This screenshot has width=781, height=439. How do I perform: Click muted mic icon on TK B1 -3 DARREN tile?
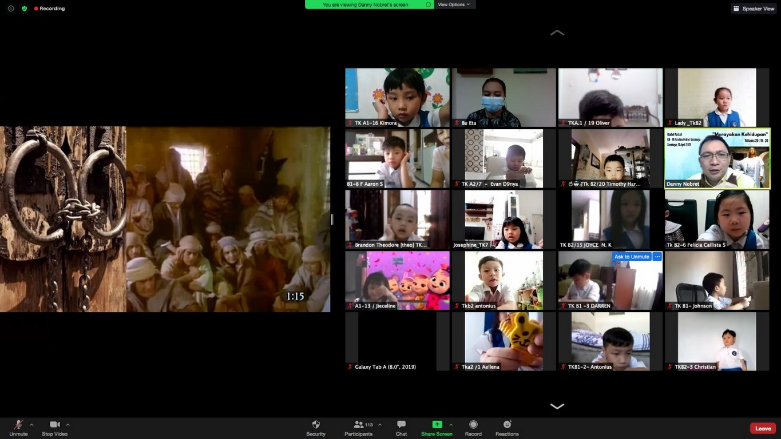point(563,306)
